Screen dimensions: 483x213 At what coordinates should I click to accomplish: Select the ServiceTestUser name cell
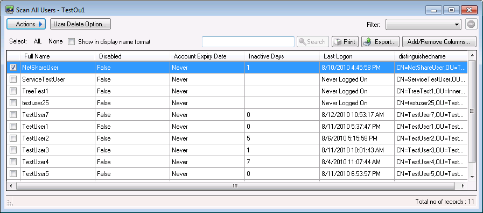pos(58,79)
